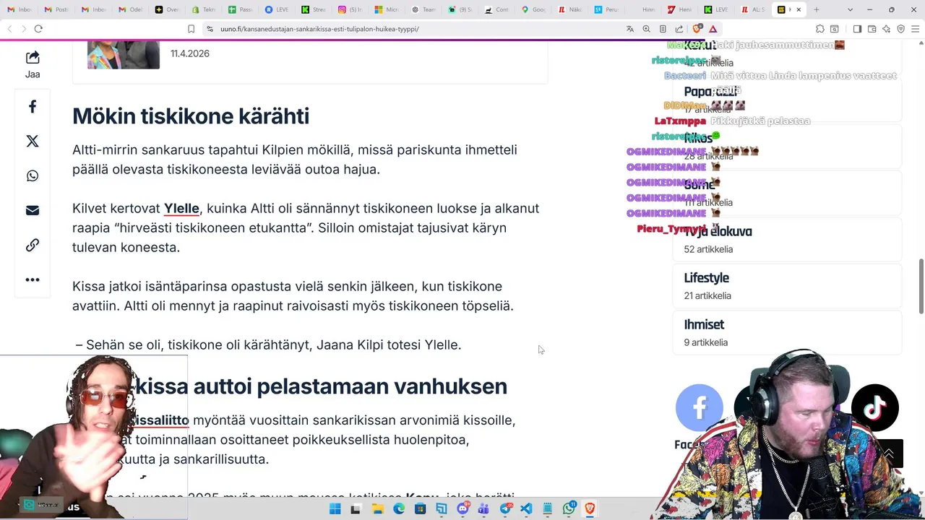Open the Kissaliitto link
The image size is (925, 520).
click(x=160, y=420)
